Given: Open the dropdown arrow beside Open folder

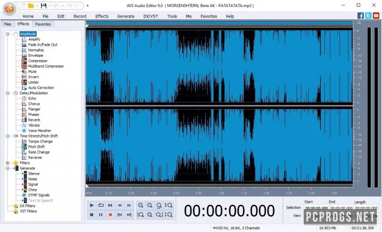Looking at the screenshot, I should coord(37,6).
